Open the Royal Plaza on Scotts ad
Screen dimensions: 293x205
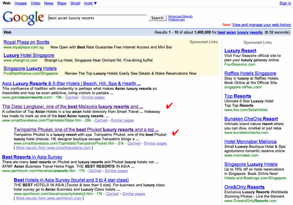pos(26,42)
